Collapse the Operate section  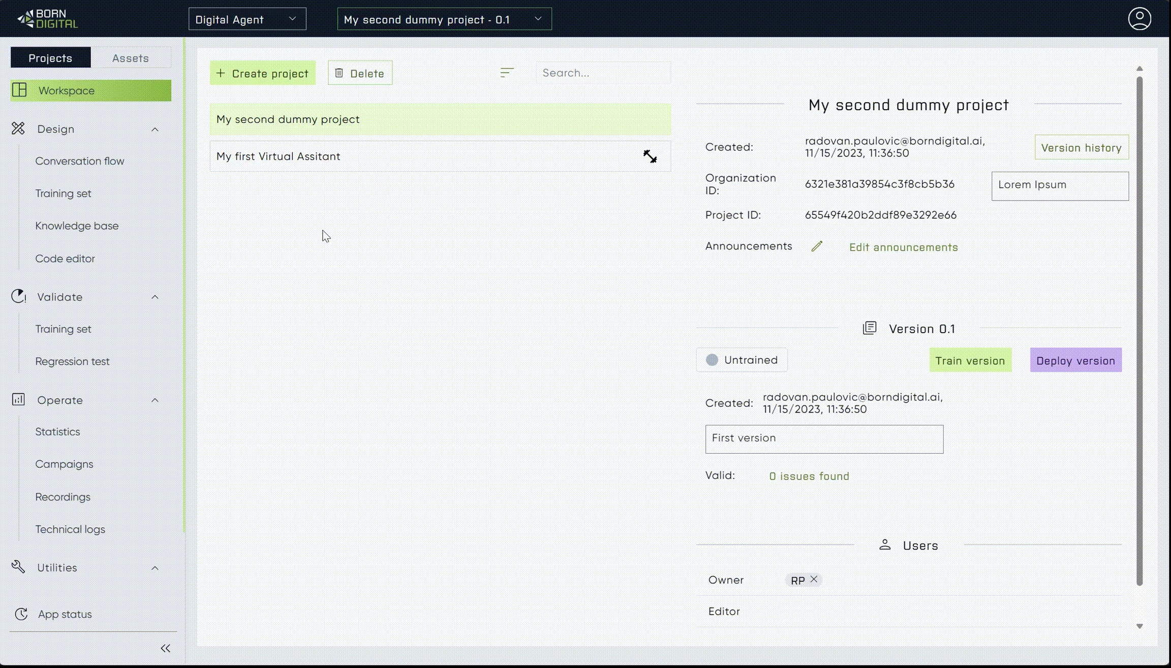(155, 400)
